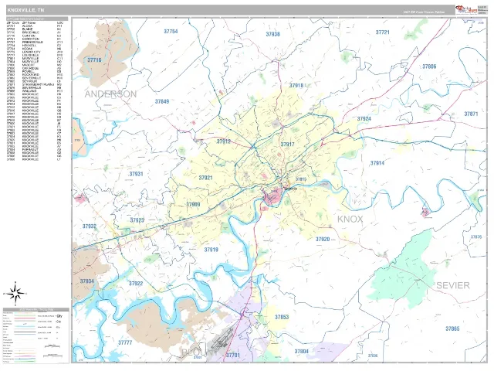Select ZIP label 37917 on the map
This screenshot has height=371, width=494.
click(x=287, y=145)
